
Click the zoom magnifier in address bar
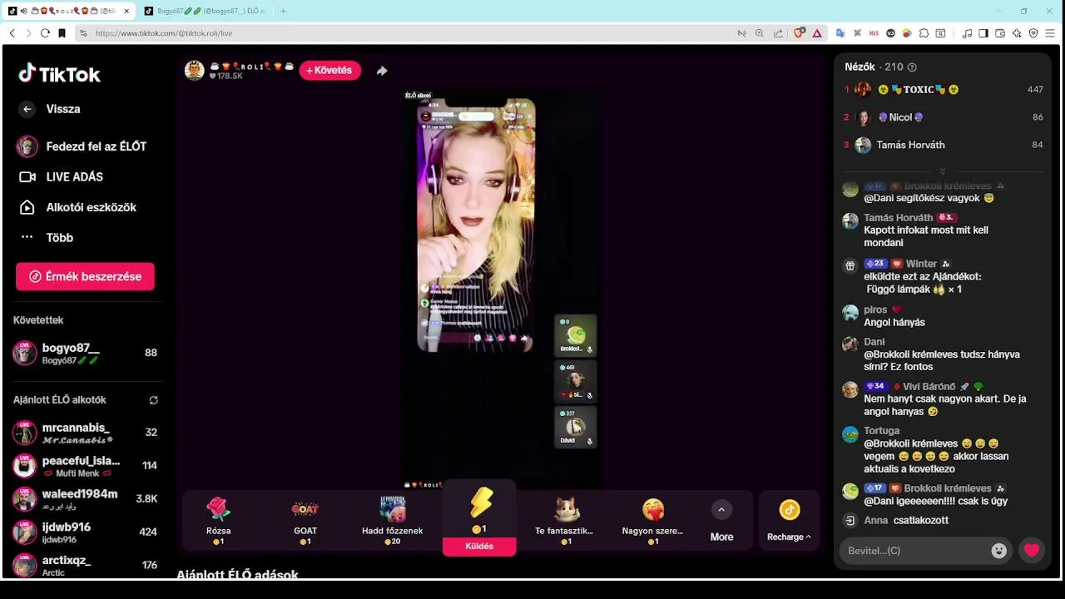click(x=760, y=33)
